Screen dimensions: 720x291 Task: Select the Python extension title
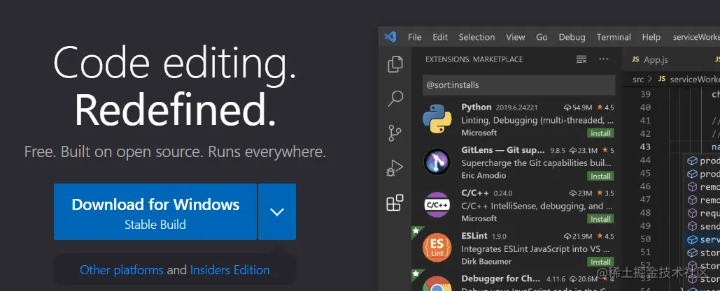coord(477,107)
